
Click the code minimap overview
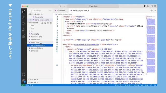coord(151,45)
